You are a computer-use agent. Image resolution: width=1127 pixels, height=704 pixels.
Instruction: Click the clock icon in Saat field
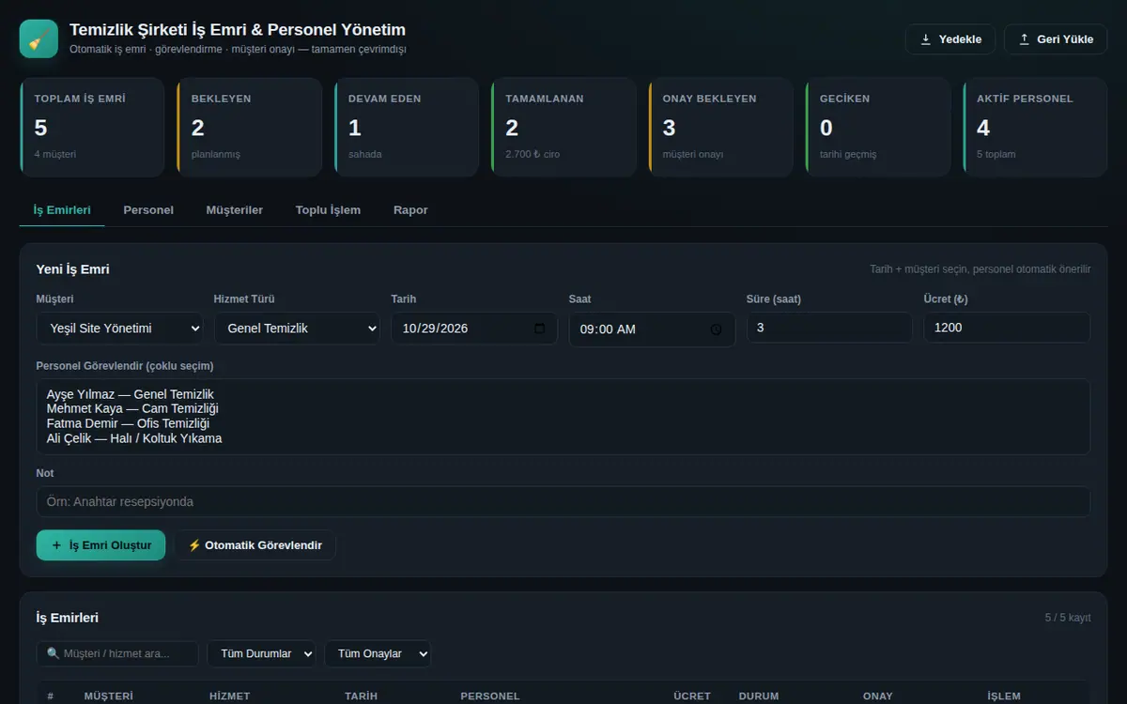pyautogui.click(x=717, y=329)
